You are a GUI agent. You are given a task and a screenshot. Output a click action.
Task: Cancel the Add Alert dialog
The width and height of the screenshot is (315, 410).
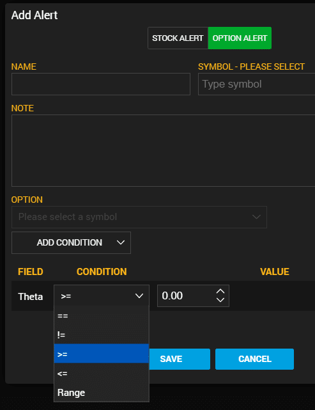coord(254,359)
